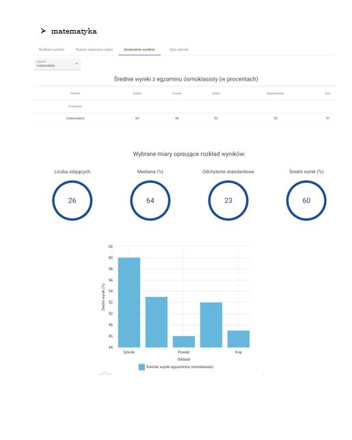Click the Liczba zdających circle showing 26

72,200
